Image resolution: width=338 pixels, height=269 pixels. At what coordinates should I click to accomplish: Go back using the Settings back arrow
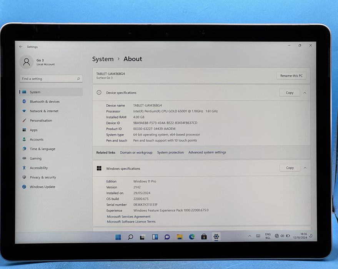tap(21, 47)
